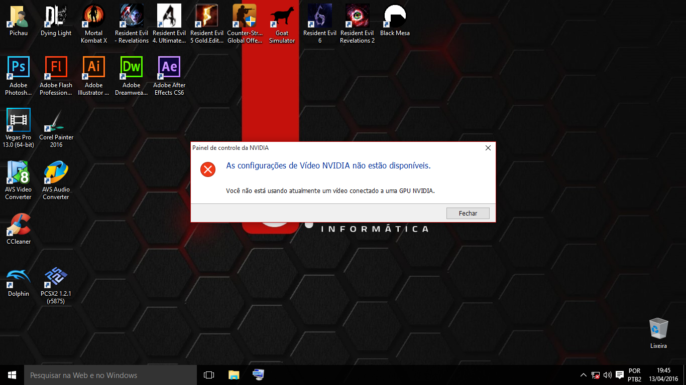Image resolution: width=686 pixels, height=385 pixels.
Task: Open the Windows Start menu
Action: coord(12,375)
